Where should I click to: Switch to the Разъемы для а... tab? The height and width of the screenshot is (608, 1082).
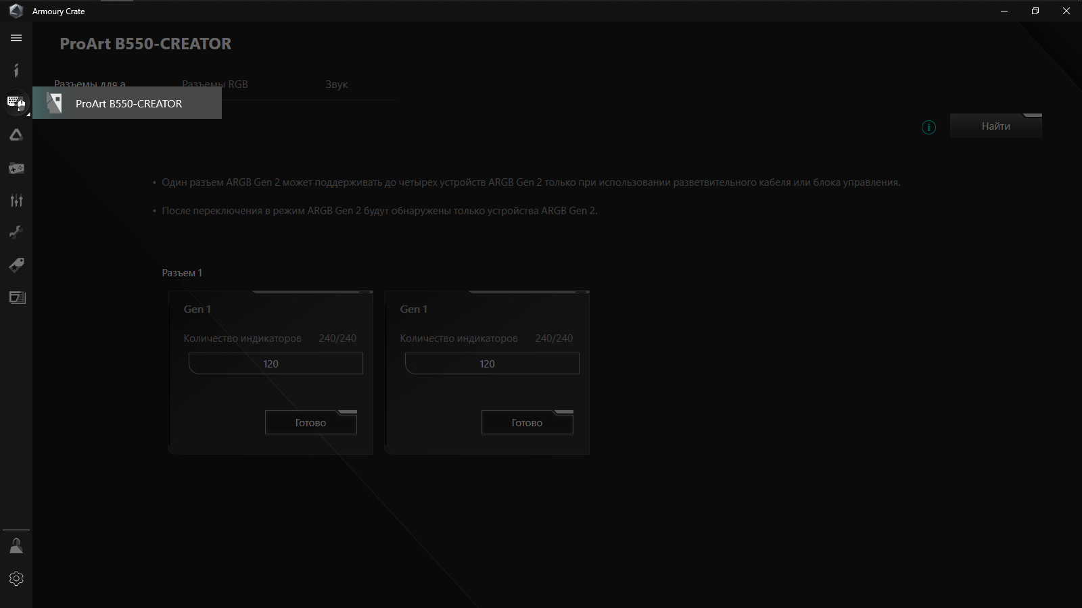click(x=90, y=82)
